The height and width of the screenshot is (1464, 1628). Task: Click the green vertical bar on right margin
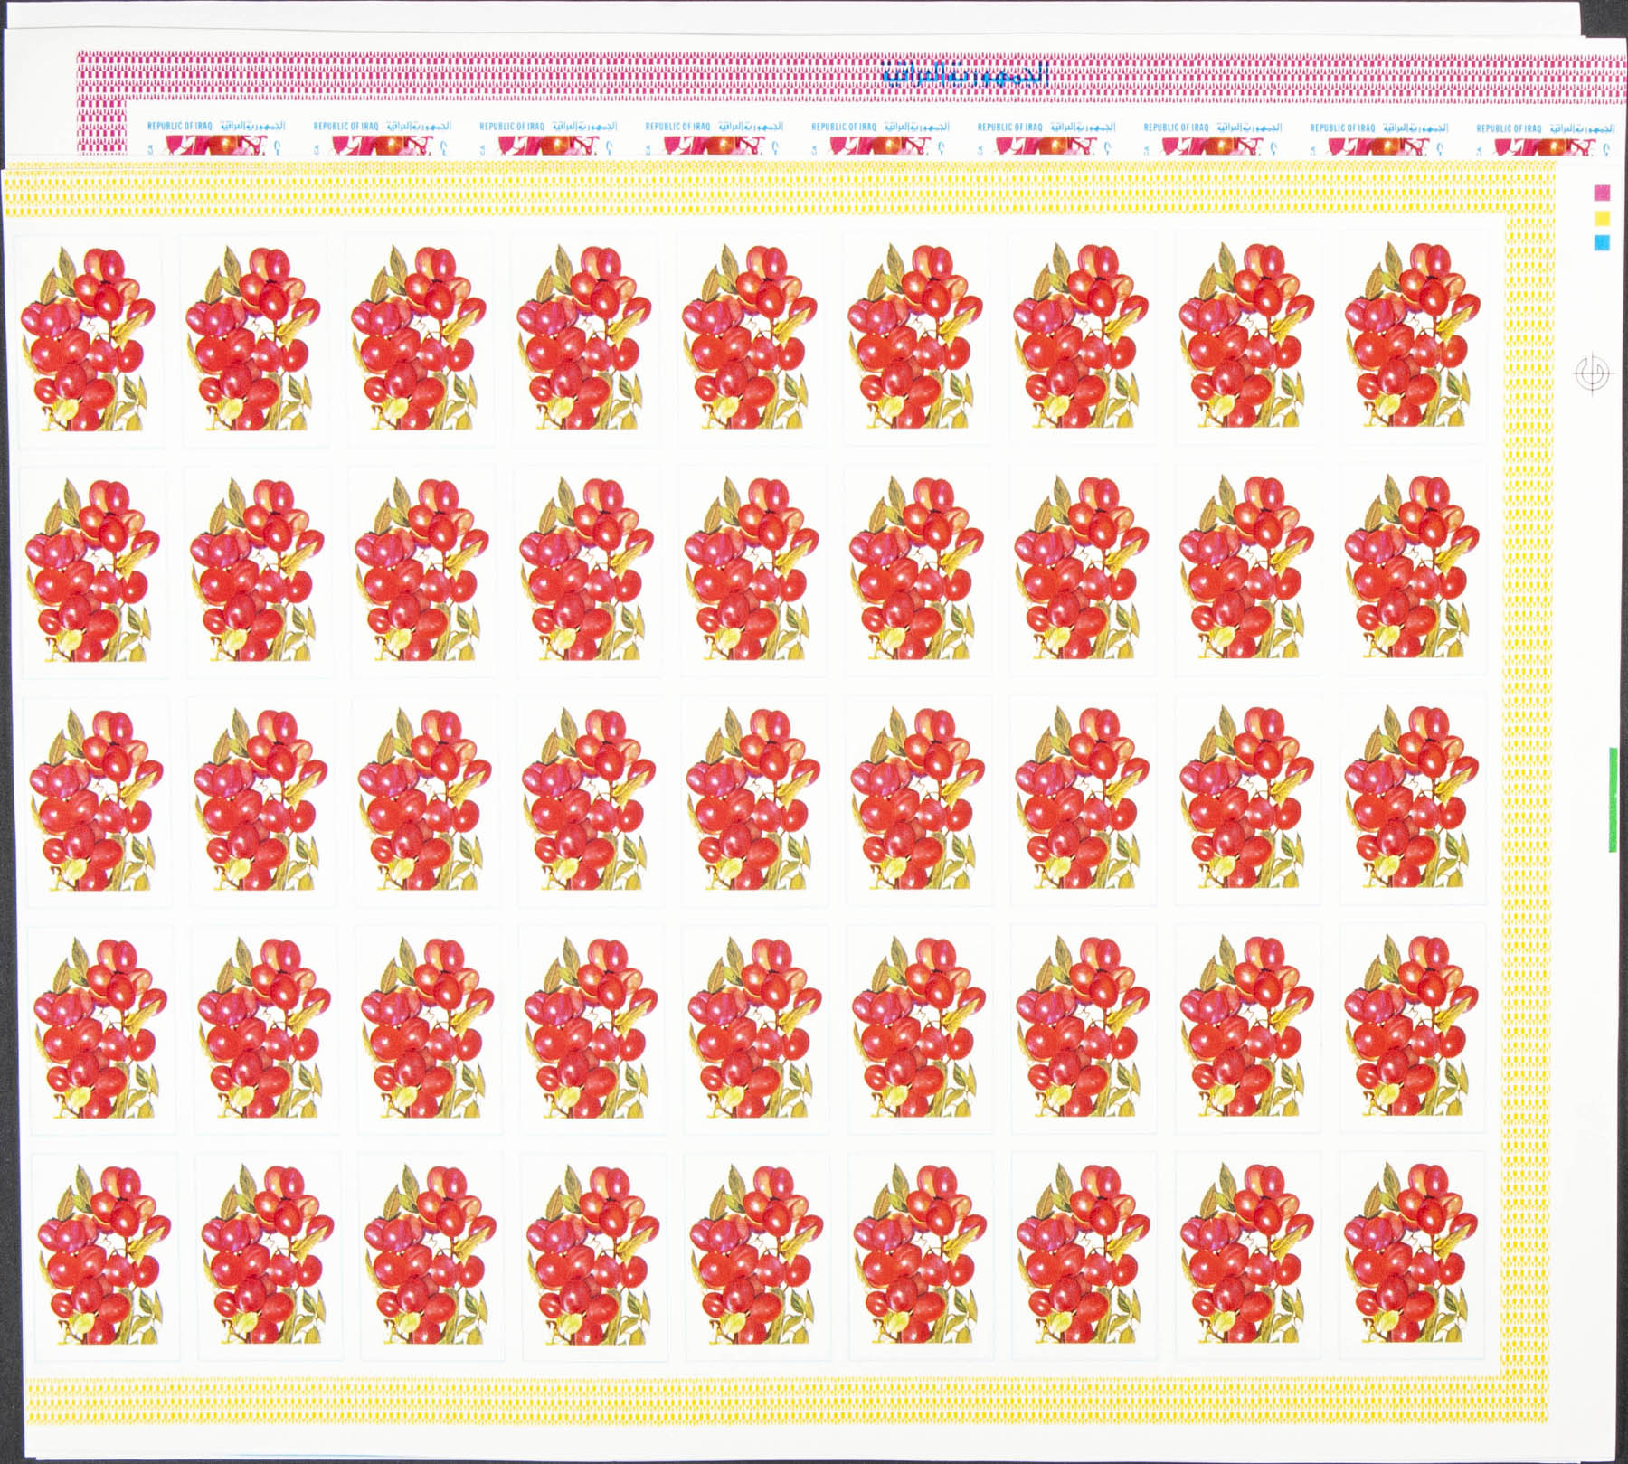pyautogui.click(x=1613, y=799)
